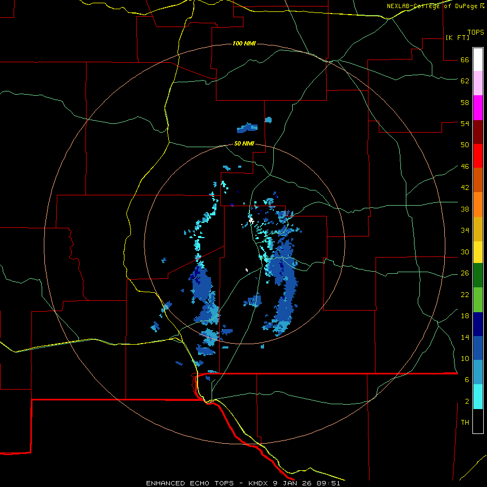Screen dimensions: 487x487
Task: Click the "KHDX" radar site identifier
Action: point(258,483)
